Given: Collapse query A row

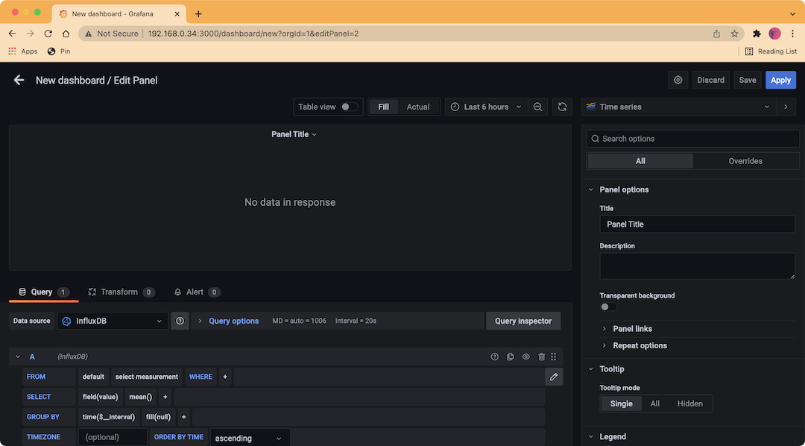Looking at the screenshot, I should [x=18, y=357].
